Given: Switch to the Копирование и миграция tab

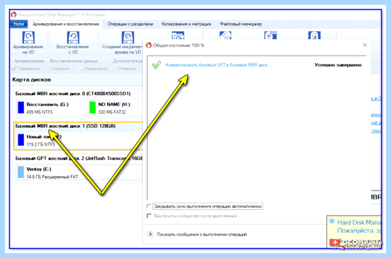Looking at the screenshot, I should pyautogui.click(x=186, y=24).
